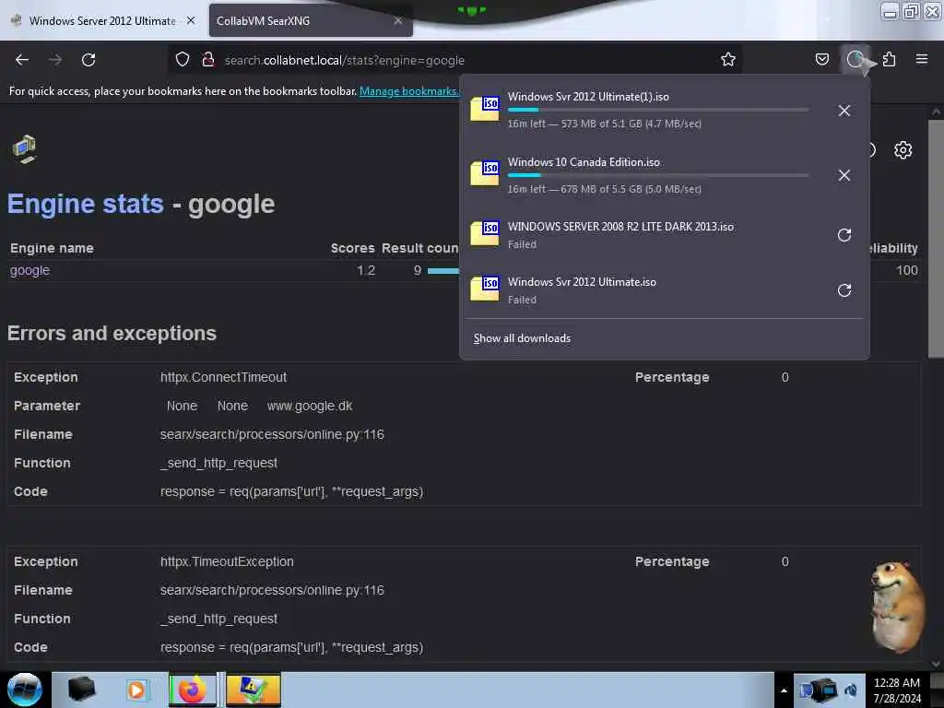Click the Windows Svr 2012 Ultimate(1).iso progress bar

pos(657,110)
